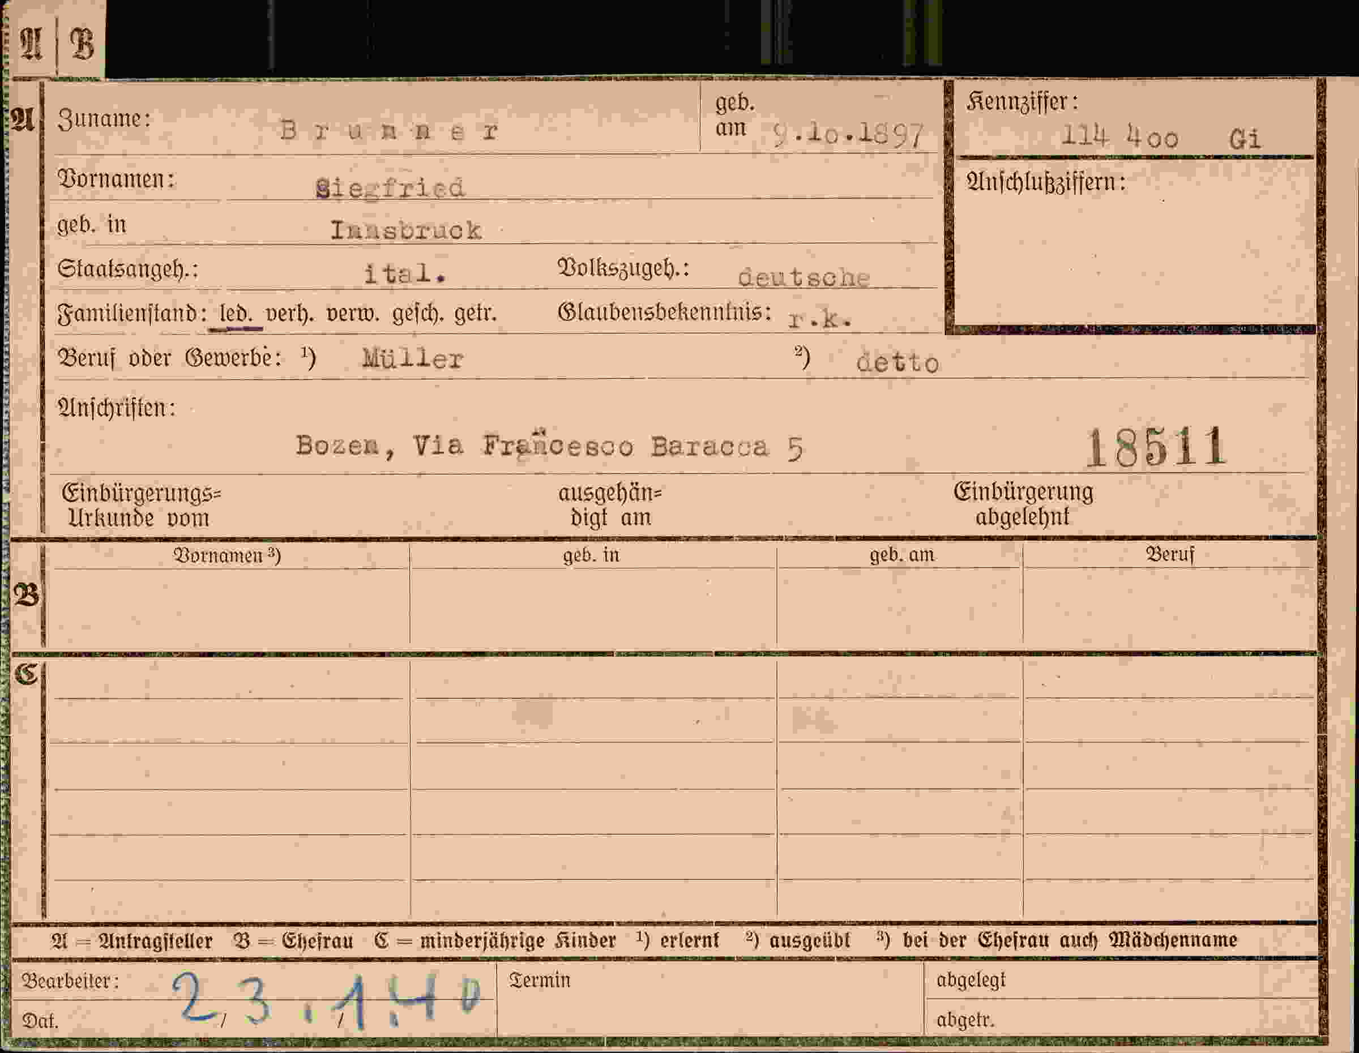Screen dimensions: 1359x1053
Task: Click the practiced profession 'detto'
Action: [x=898, y=363]
